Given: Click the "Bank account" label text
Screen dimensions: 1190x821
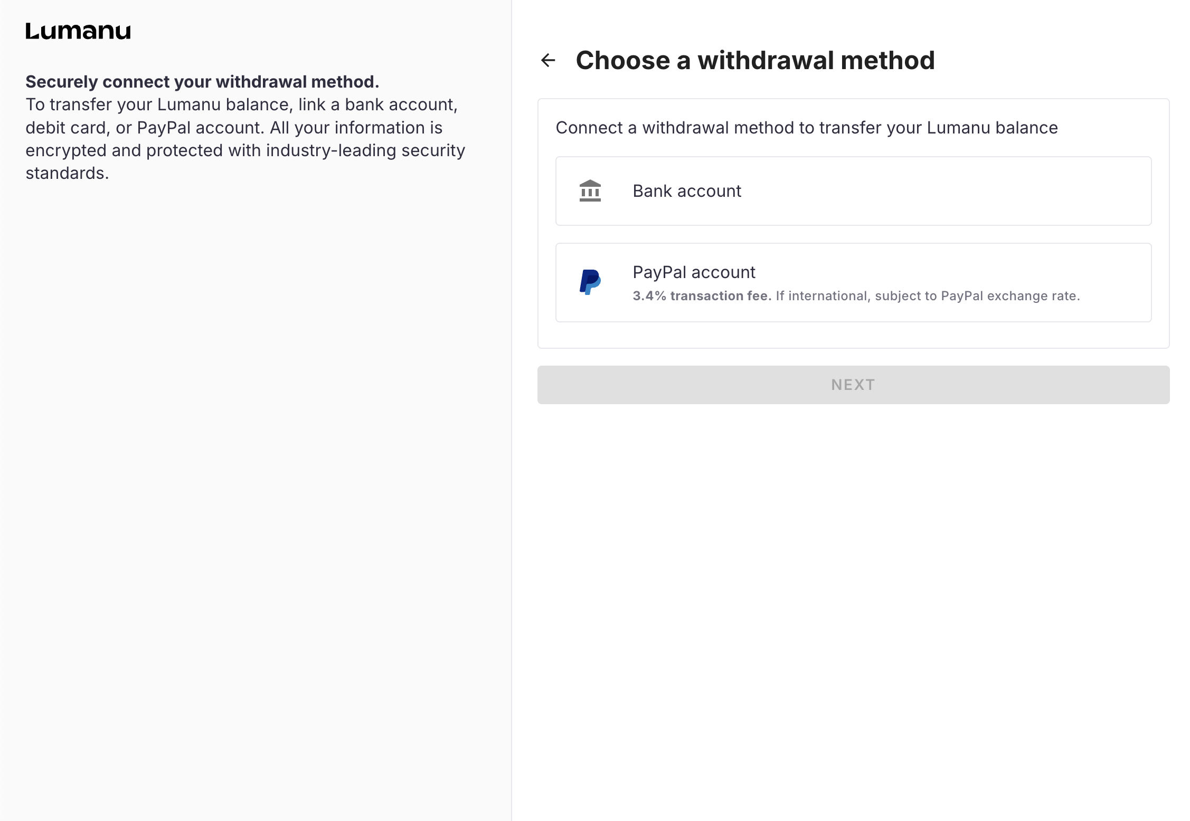Looking at the screenshot, I should 686,191.
